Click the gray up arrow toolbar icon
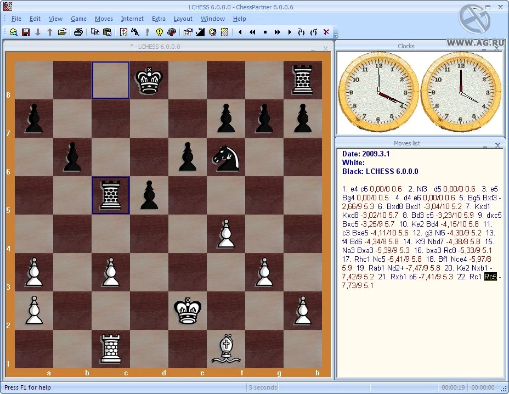This screenshot has height=394, width=509. (x=50, y=32)
